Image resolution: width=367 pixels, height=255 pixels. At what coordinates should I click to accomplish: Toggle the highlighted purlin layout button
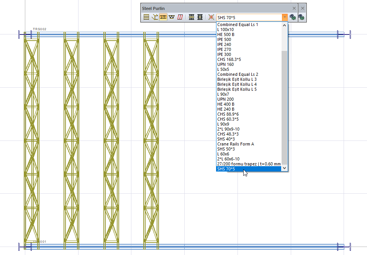(163, 17)
